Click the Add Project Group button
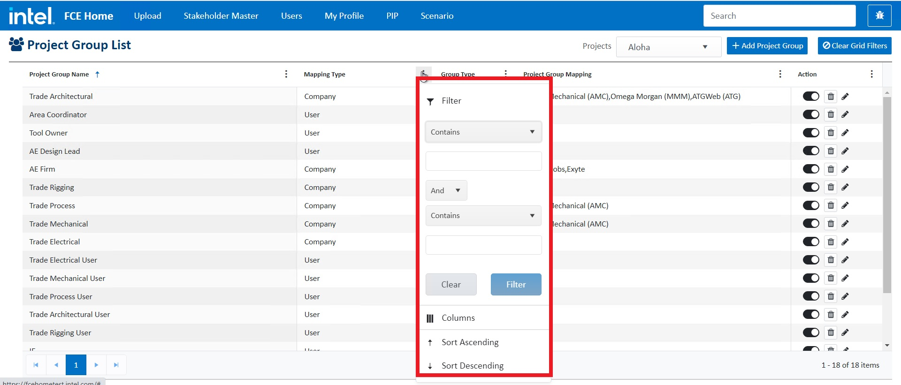Viewport: 901px width, 385px height. point(767,46)
